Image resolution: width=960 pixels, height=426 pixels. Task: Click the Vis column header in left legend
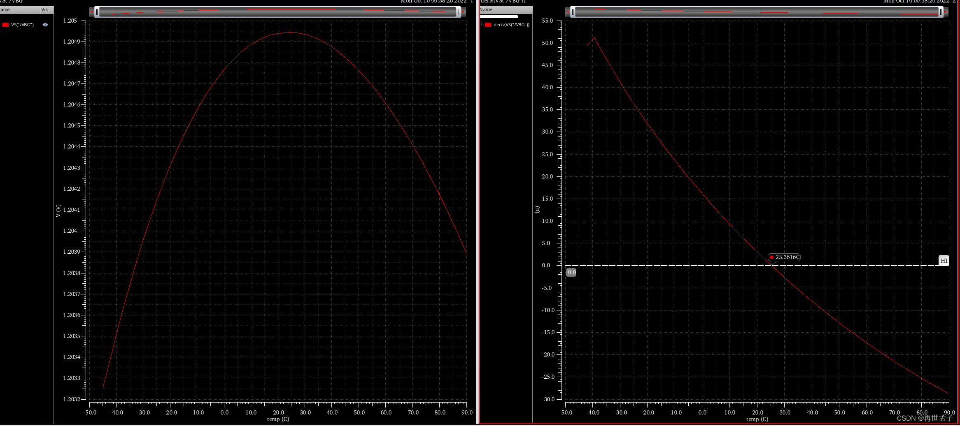pos(44,9)
